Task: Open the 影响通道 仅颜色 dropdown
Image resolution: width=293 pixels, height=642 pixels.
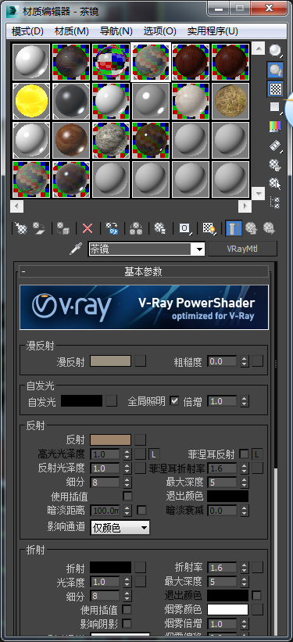Action: click(x=120, y=528)
